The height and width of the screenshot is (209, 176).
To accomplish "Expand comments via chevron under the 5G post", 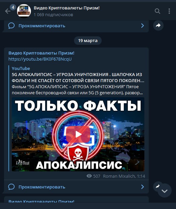I will coord(142,187).
